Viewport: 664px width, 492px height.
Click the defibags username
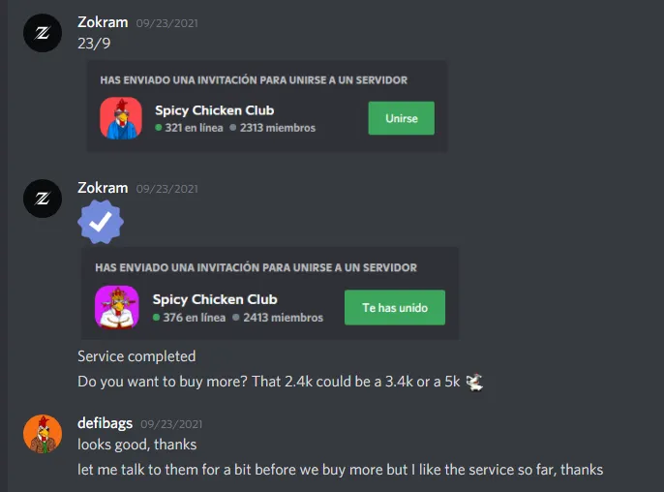click(x=105, y=423)
